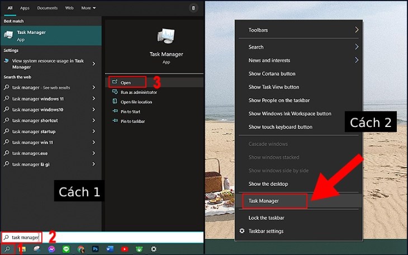The height and width of the screenshot is (255, 408).
Task: Expand the task manager See web results arrow
Action: click(x=94, y=88)
